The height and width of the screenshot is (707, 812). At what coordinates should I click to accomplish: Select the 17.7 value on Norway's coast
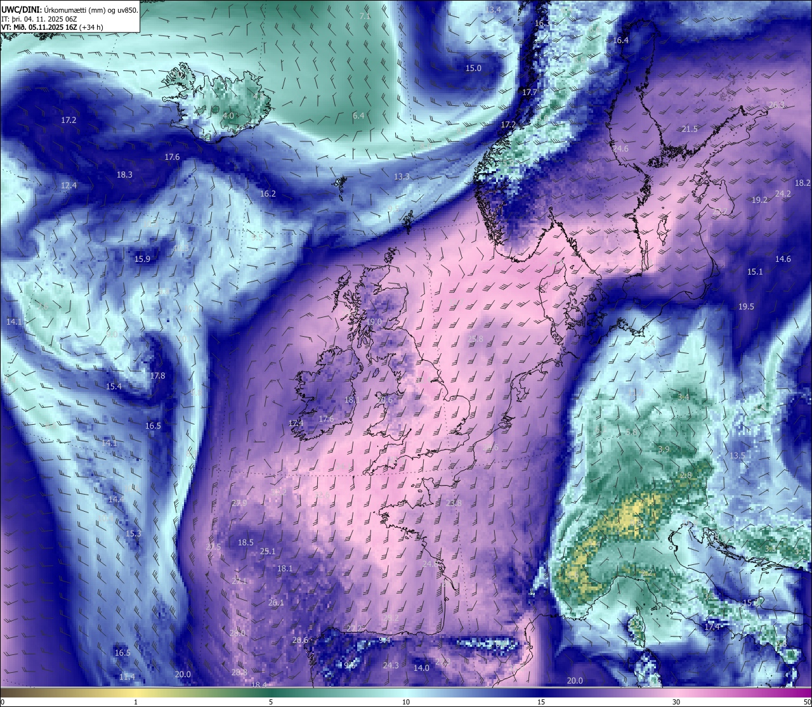tap(529, 92)
